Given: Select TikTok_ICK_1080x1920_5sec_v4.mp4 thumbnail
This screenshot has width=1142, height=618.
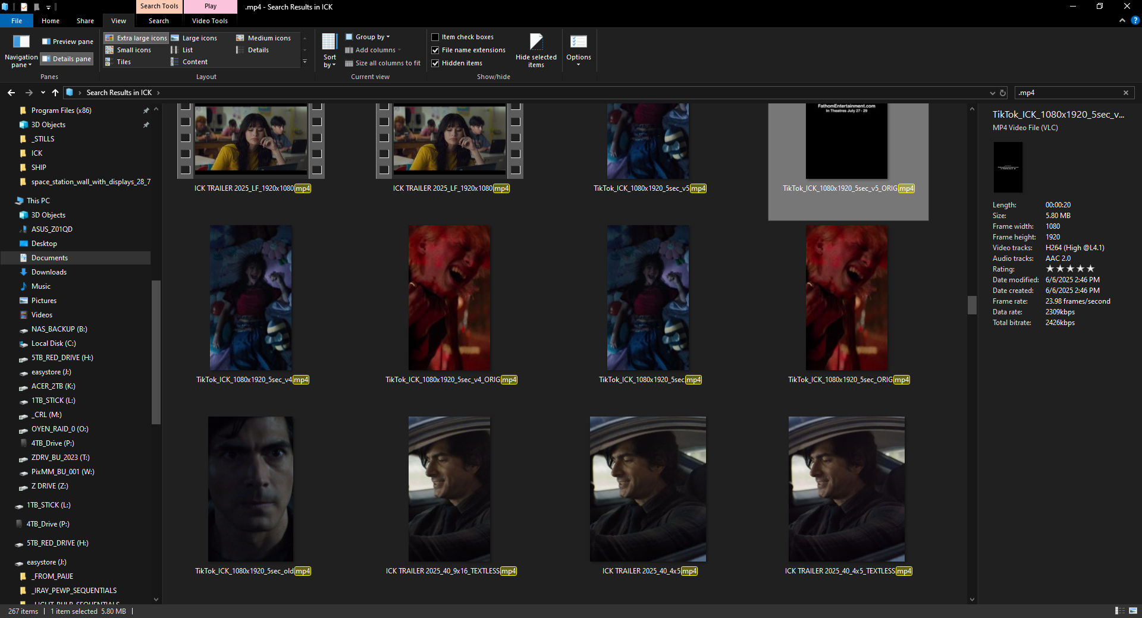Looking at the screenshot, I should point(250,298).
